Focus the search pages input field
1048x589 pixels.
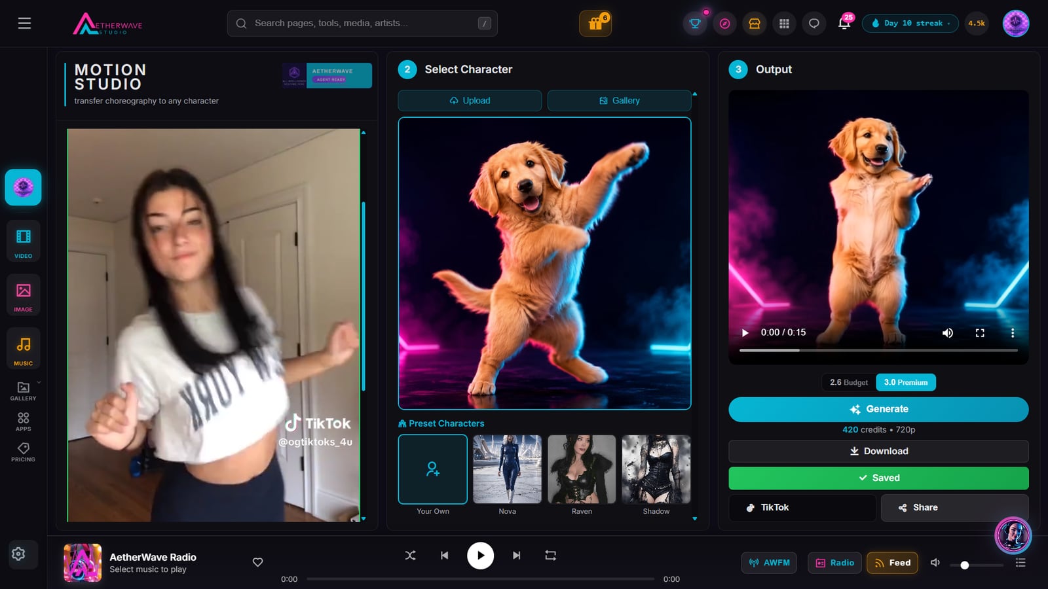[x=362, y=24]
